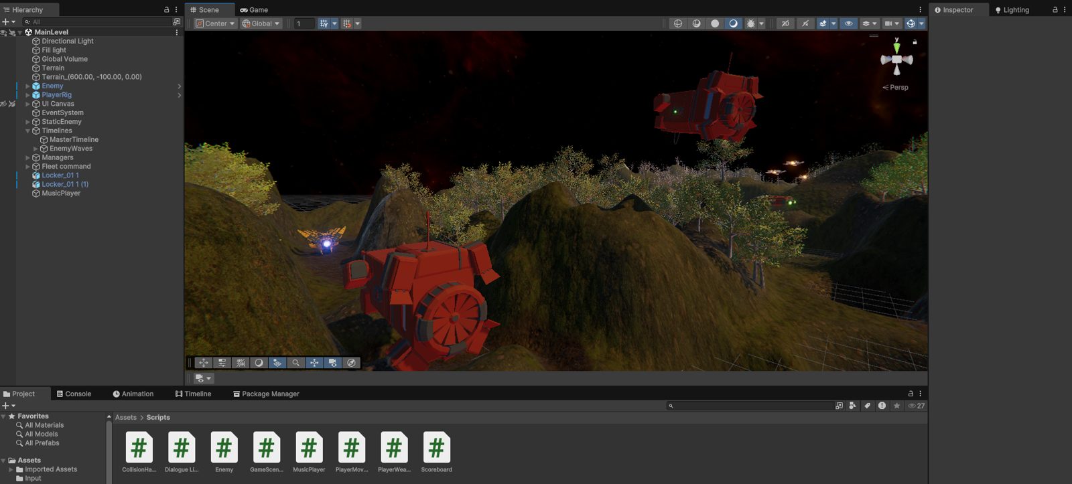Click orientation gizmo center cube
This screenshot has height=484, width=1072.
pyautogui.click(x=896, y=60)
